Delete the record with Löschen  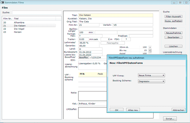click(173, 46)
